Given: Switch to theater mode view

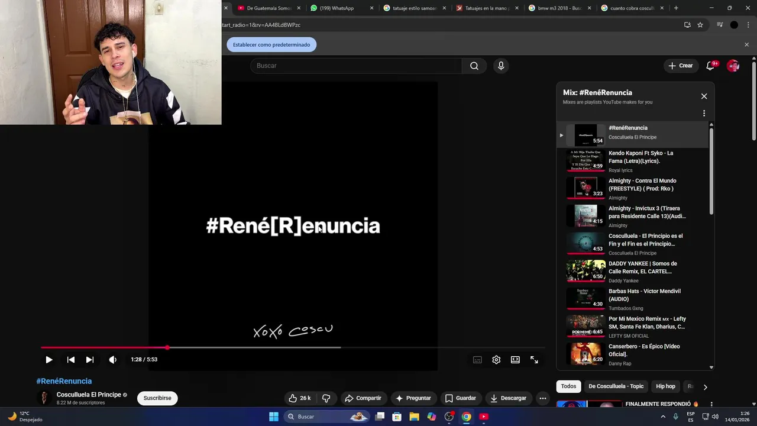Looking at the screenshot, I should point(515,360).
